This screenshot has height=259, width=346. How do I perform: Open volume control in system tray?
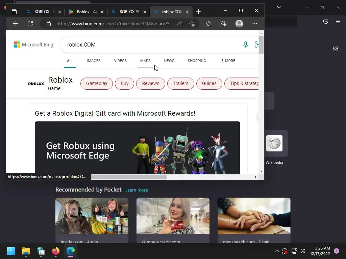click(302, 251)
